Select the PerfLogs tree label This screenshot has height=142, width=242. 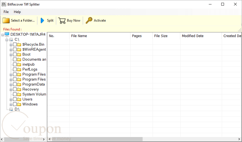(30, 69)
